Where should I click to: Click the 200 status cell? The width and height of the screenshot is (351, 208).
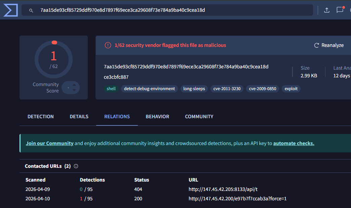coord(138,199)
